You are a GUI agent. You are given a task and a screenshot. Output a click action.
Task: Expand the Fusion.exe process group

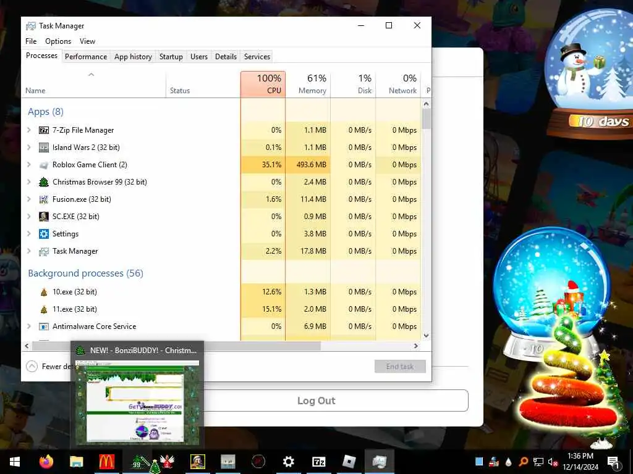[29, 199]
